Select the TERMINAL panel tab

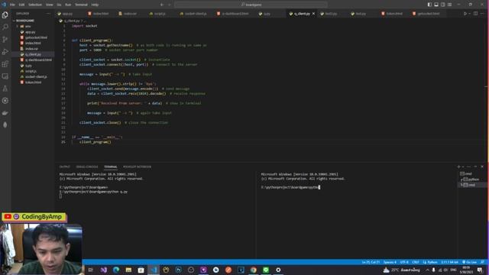[111, 167]
